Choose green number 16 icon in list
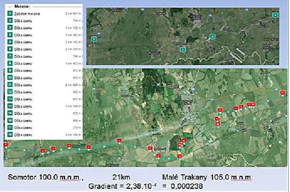The height and width of the screenshot is (192, 290). tap(10, 120)
